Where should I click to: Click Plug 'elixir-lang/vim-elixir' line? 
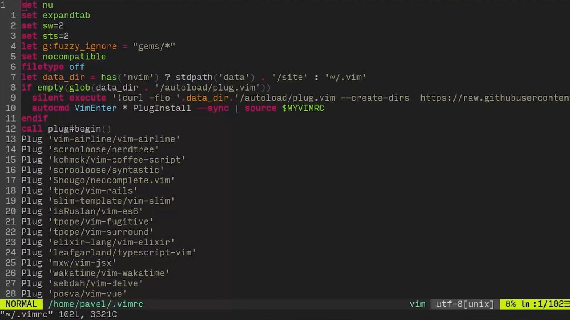tap(98, 243)
